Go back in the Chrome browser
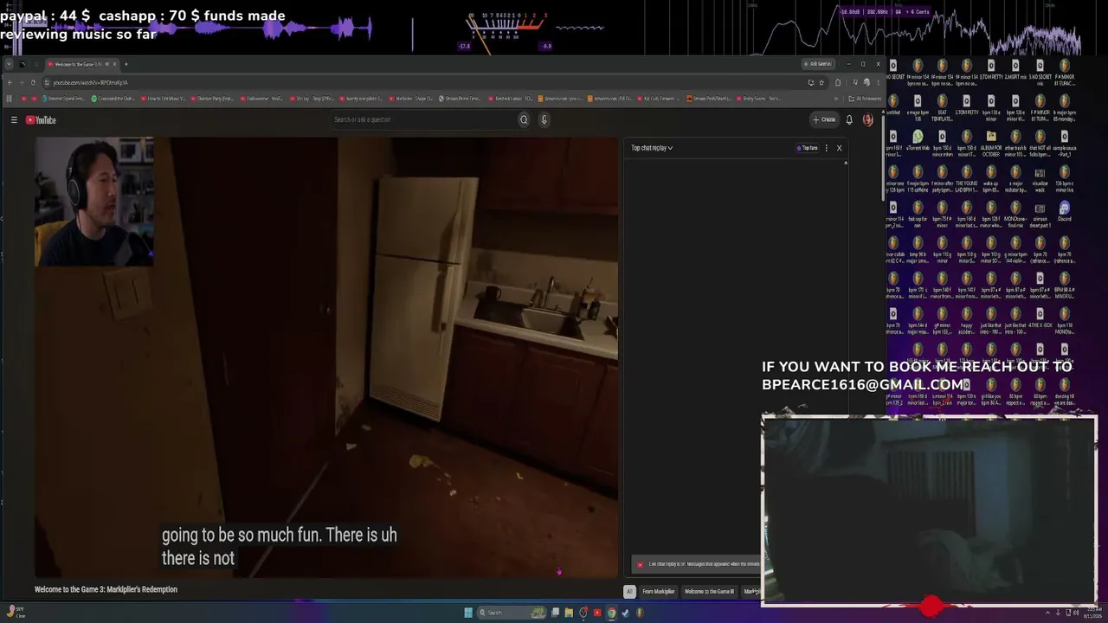Viewport: 1108px width, 623px height. tap(10, 82)
